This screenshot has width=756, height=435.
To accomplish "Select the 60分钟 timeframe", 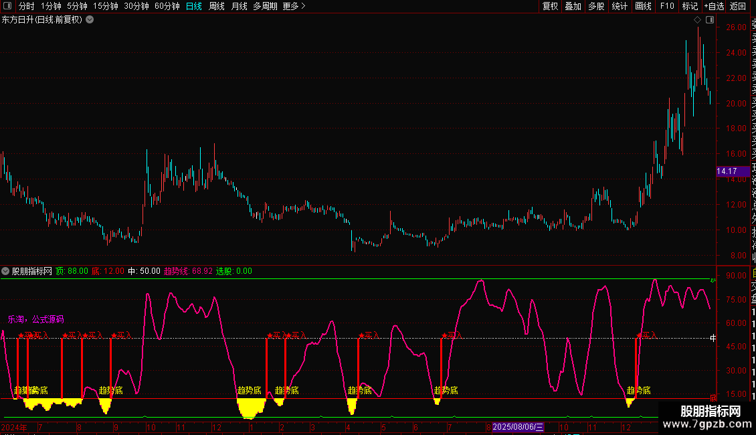I will tap(167, 6).
